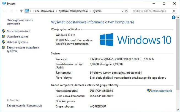Click 'Zmień ustawienia' link
180x112 pixels.
[x=161, y=91]
